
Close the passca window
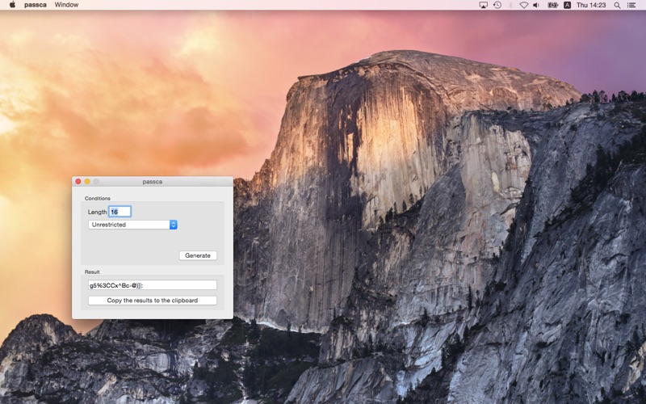point(78,181)
